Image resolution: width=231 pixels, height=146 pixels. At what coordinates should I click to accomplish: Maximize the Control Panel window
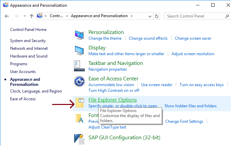(x=213, y=5)
